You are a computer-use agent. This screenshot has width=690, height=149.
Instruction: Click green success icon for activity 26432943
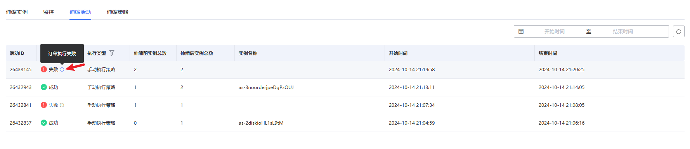coord(44,87)
